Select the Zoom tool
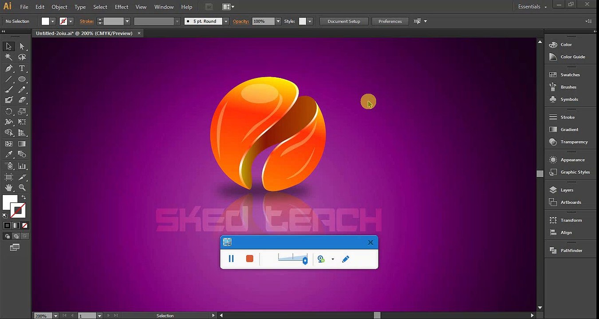Viewport: 599px width, 319px height. click(22, 187)
